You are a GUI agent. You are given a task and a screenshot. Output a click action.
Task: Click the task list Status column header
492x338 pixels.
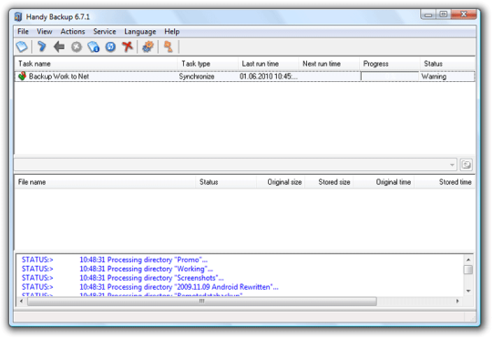[x=447, y=64]
